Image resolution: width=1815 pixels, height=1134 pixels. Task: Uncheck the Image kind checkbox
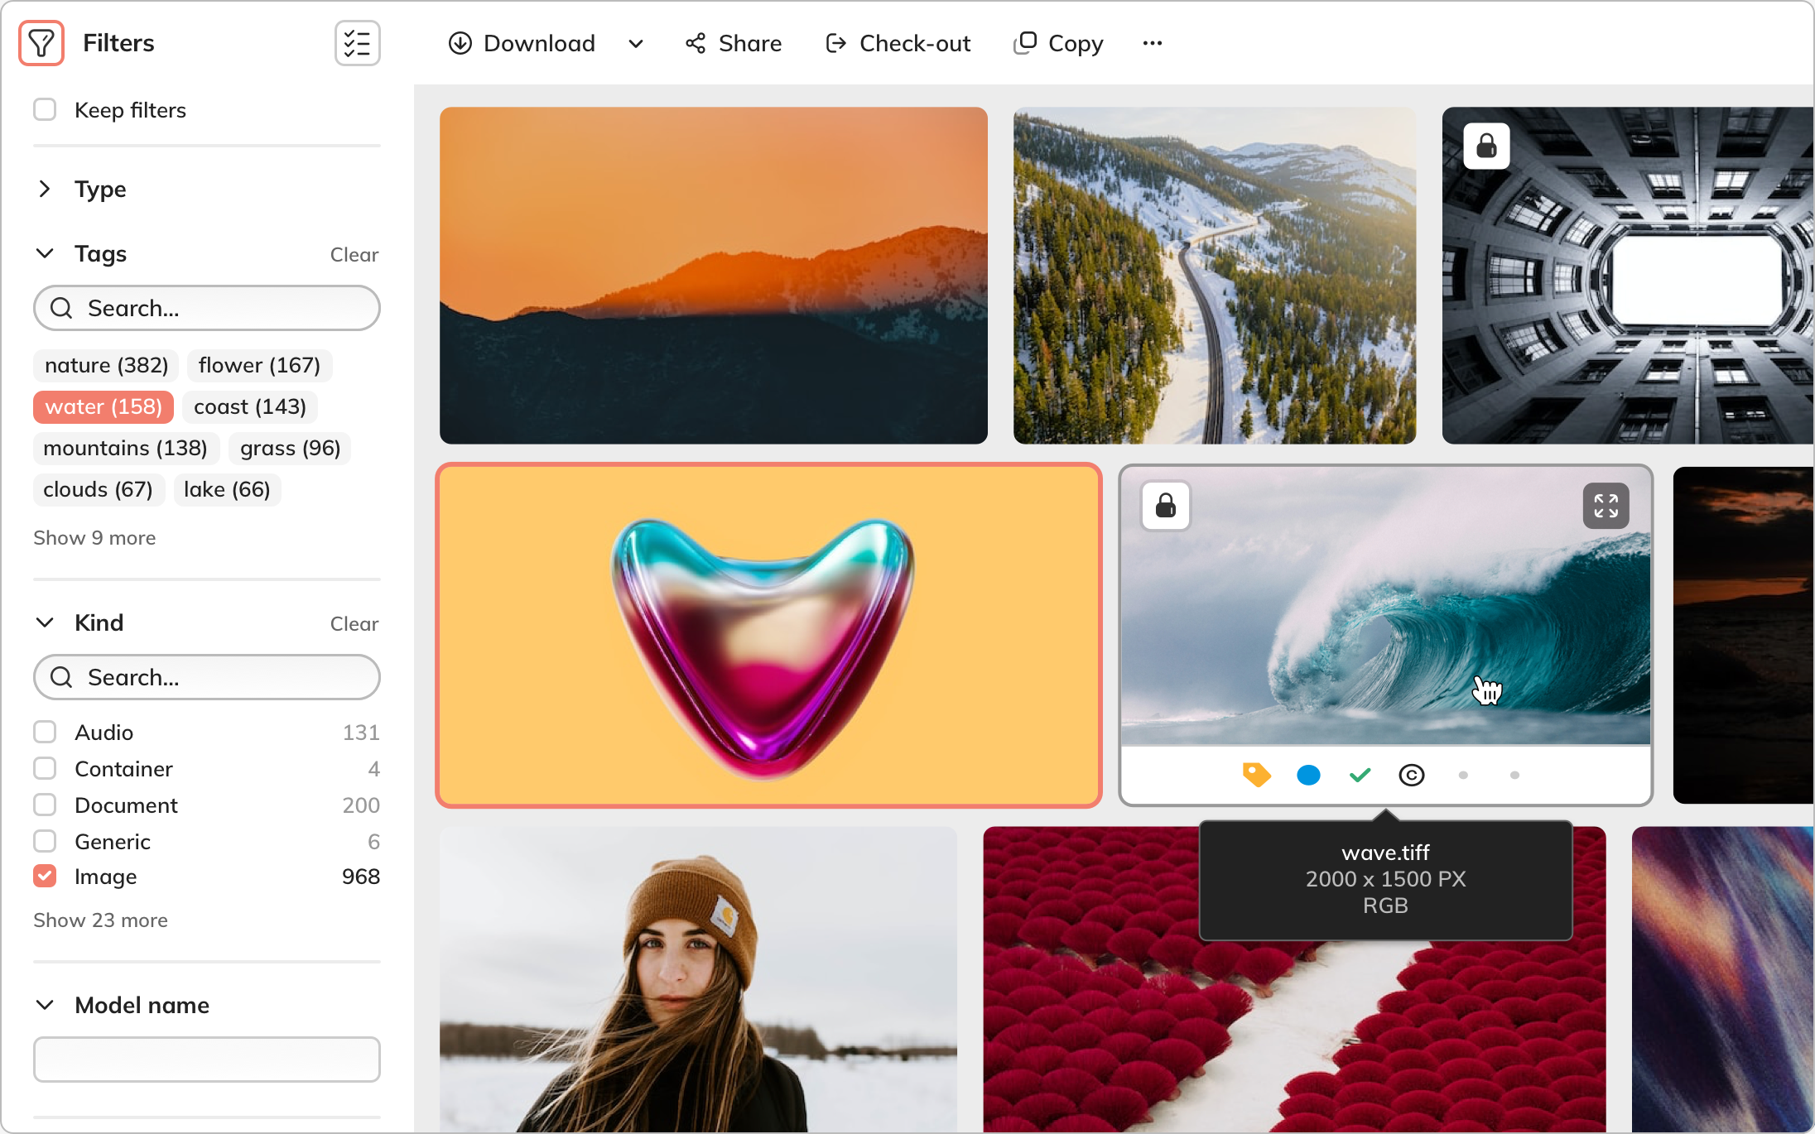(x=45, y=876)
